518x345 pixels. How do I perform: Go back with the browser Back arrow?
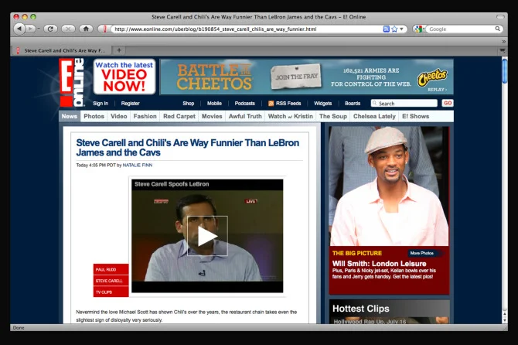19,29
